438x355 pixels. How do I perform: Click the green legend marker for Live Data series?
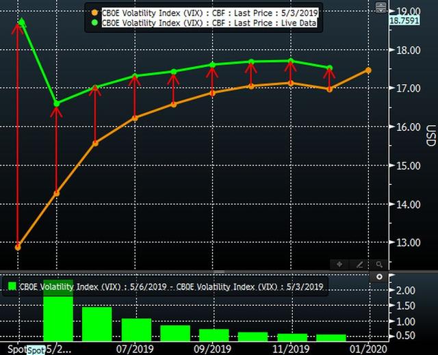94,23
